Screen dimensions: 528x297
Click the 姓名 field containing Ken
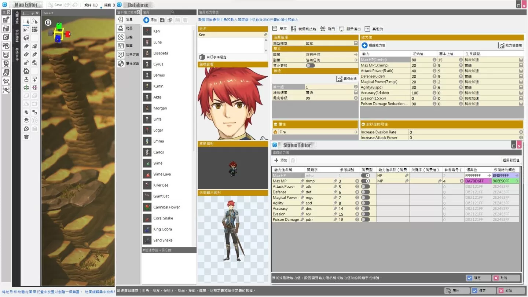point(233,35)
